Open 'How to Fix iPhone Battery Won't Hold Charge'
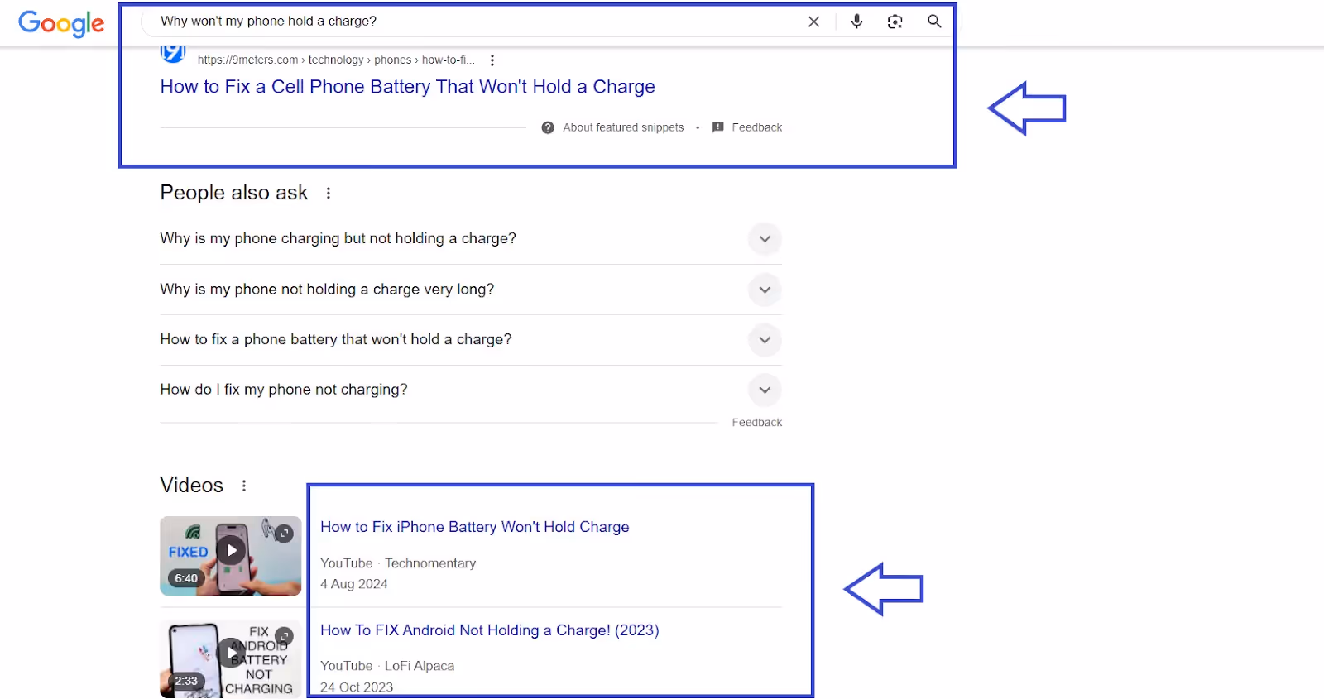 click(475, 527)
